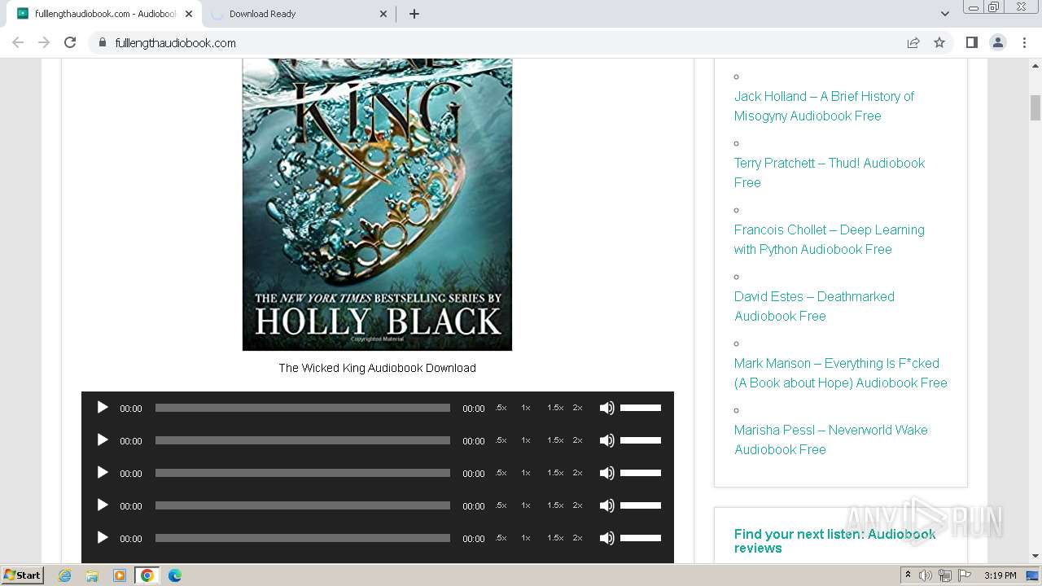Open the Chrome profile menu
Screen dimensions: 1042x586
pos(998,42)
